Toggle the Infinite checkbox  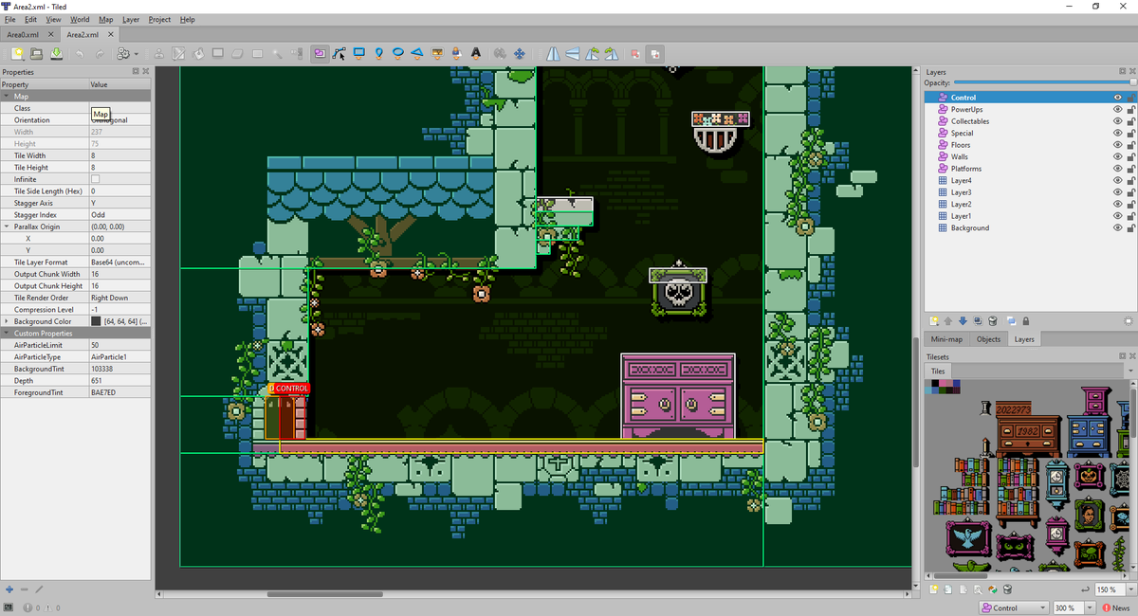pos(95,179)
